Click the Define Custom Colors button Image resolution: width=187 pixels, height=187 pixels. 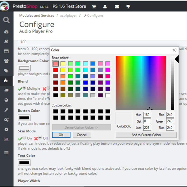(x=82, y=127)
